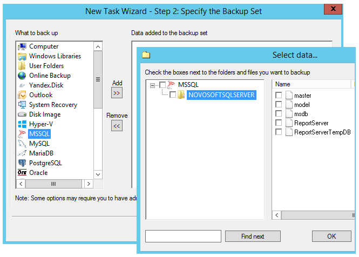Click the Yandex.Disk icon
The height and width of the screenshot is (257, 359).
pyautogui.click(x=22, y=85)
